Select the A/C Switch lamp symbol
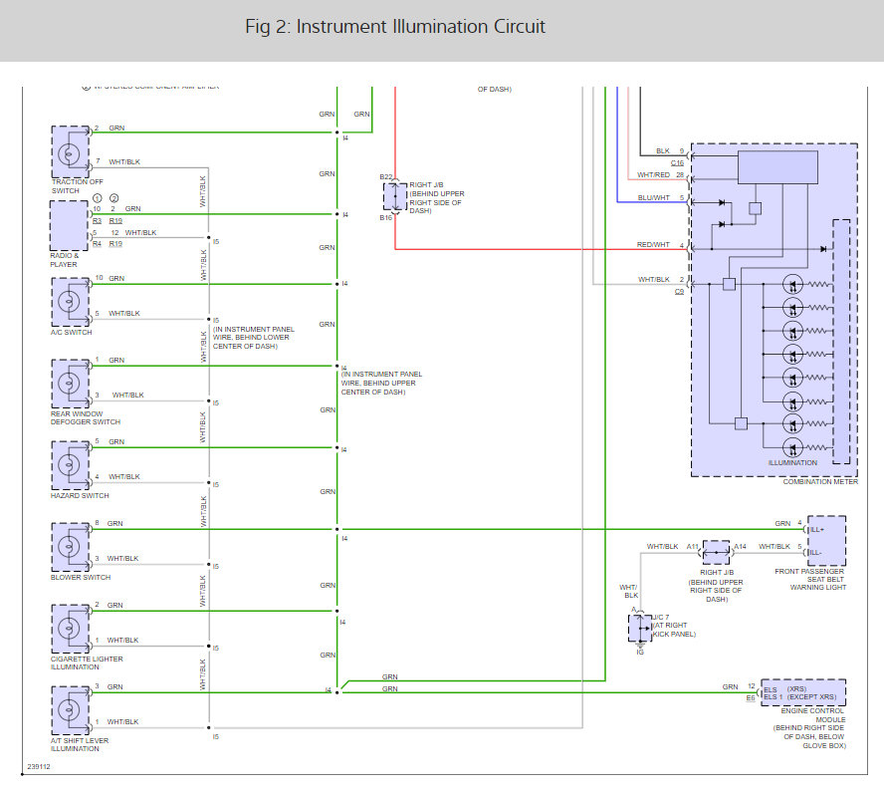The width and height of the screenshot is (884, 795). [70, 302]
